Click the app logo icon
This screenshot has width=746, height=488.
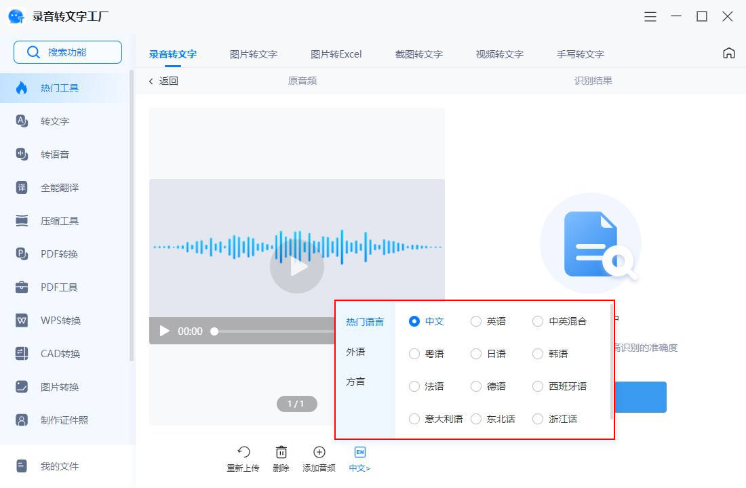pyautogui.click(x=16, y=17)
